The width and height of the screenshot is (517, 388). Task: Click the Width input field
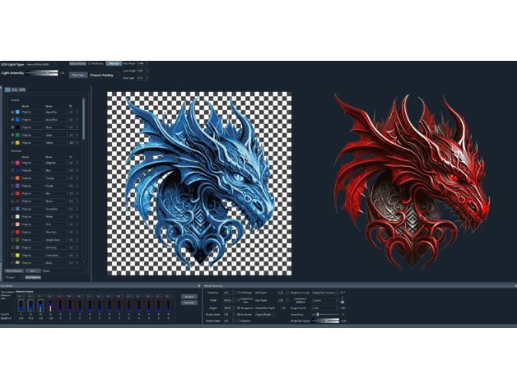coord(229,300)
